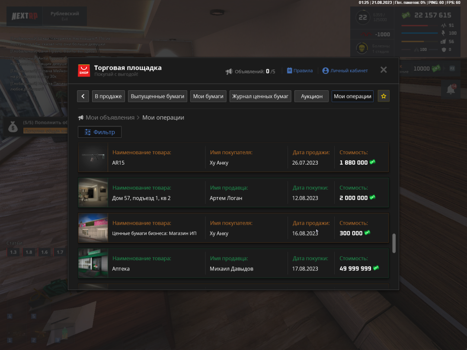
Task: Click Мои объявления in the breadcrumb
Action: pos(110,118)
